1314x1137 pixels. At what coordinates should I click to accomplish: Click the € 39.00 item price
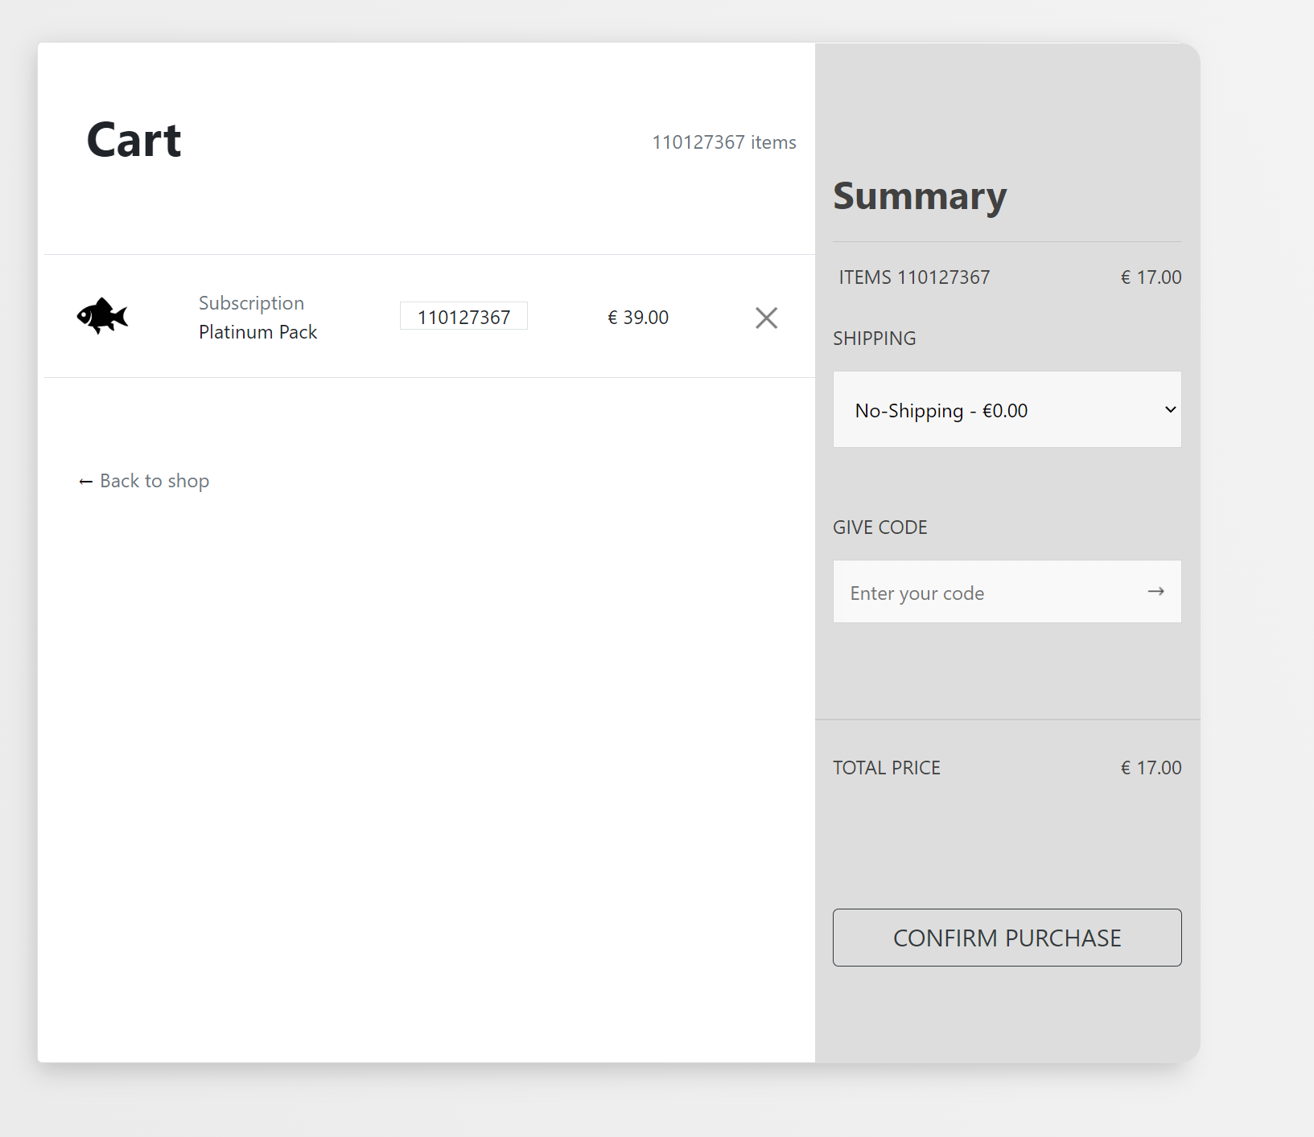click(x=638, y=318)
